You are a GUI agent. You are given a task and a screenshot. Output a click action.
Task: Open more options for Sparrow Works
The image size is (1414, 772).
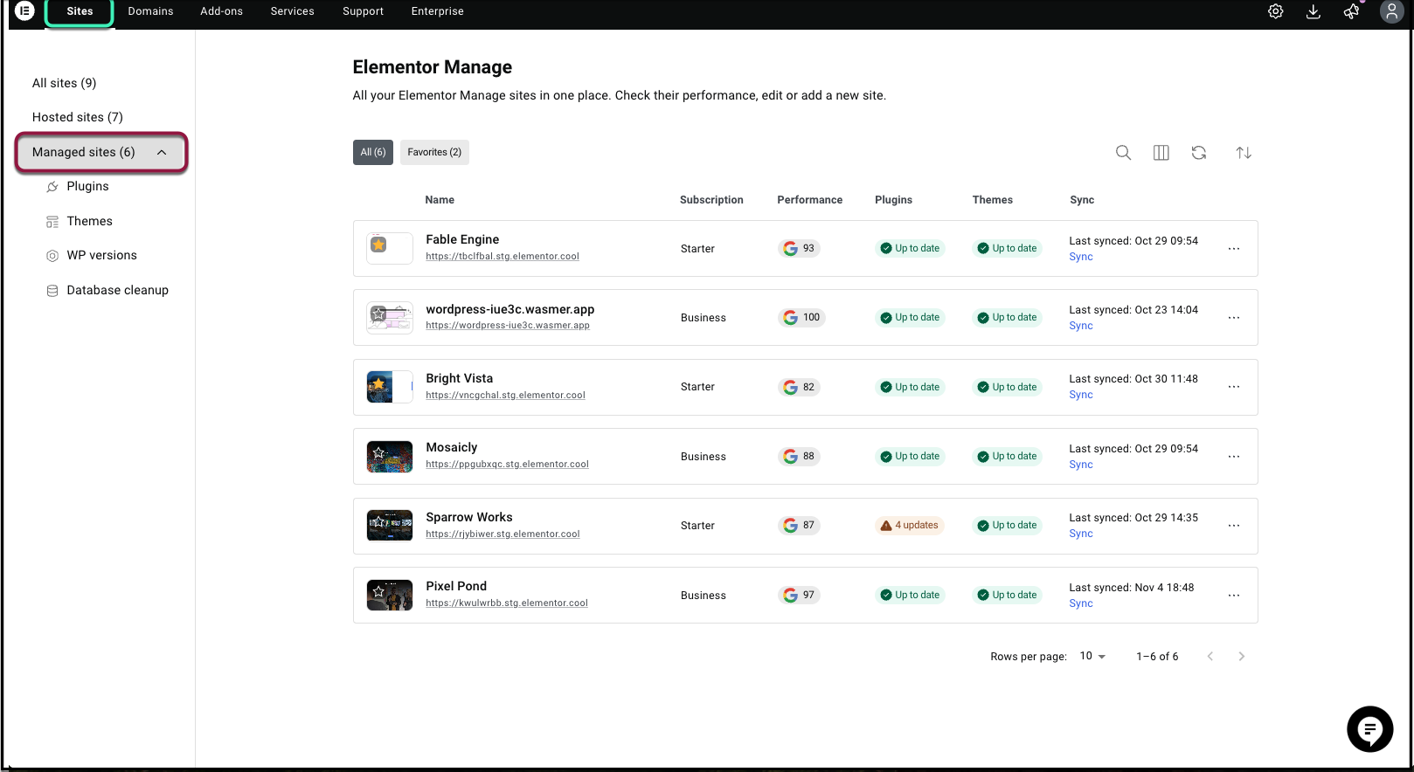[x=1233, y=526]
